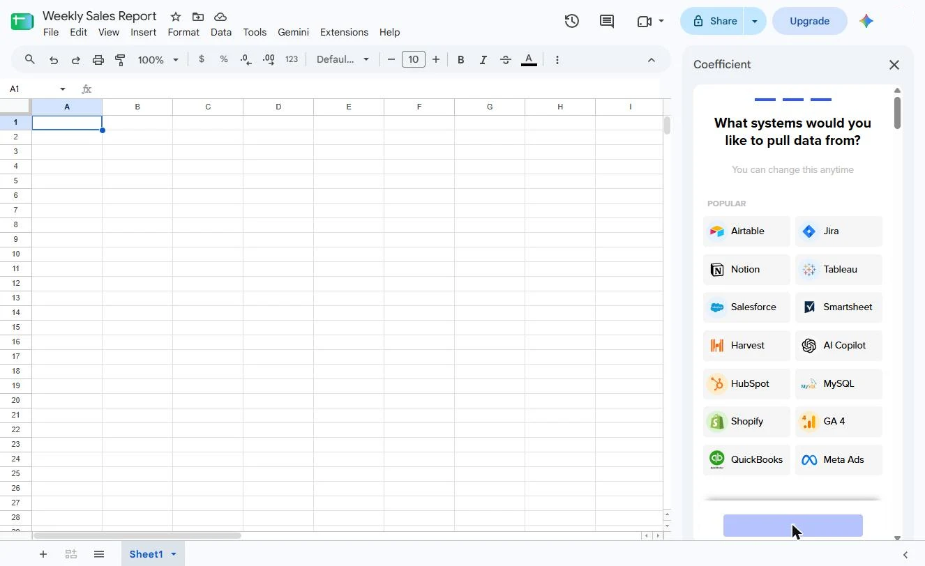
Task: Format as percent
Action: (x=224, y=59)
